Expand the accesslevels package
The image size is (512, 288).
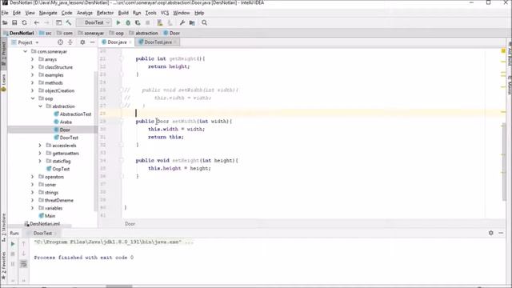(x=40, y=146)
